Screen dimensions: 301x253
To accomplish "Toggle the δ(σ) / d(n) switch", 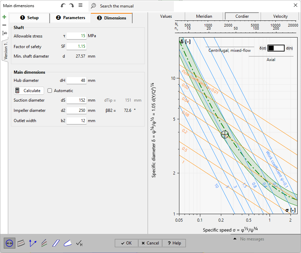I will click(x=276, y=48).
